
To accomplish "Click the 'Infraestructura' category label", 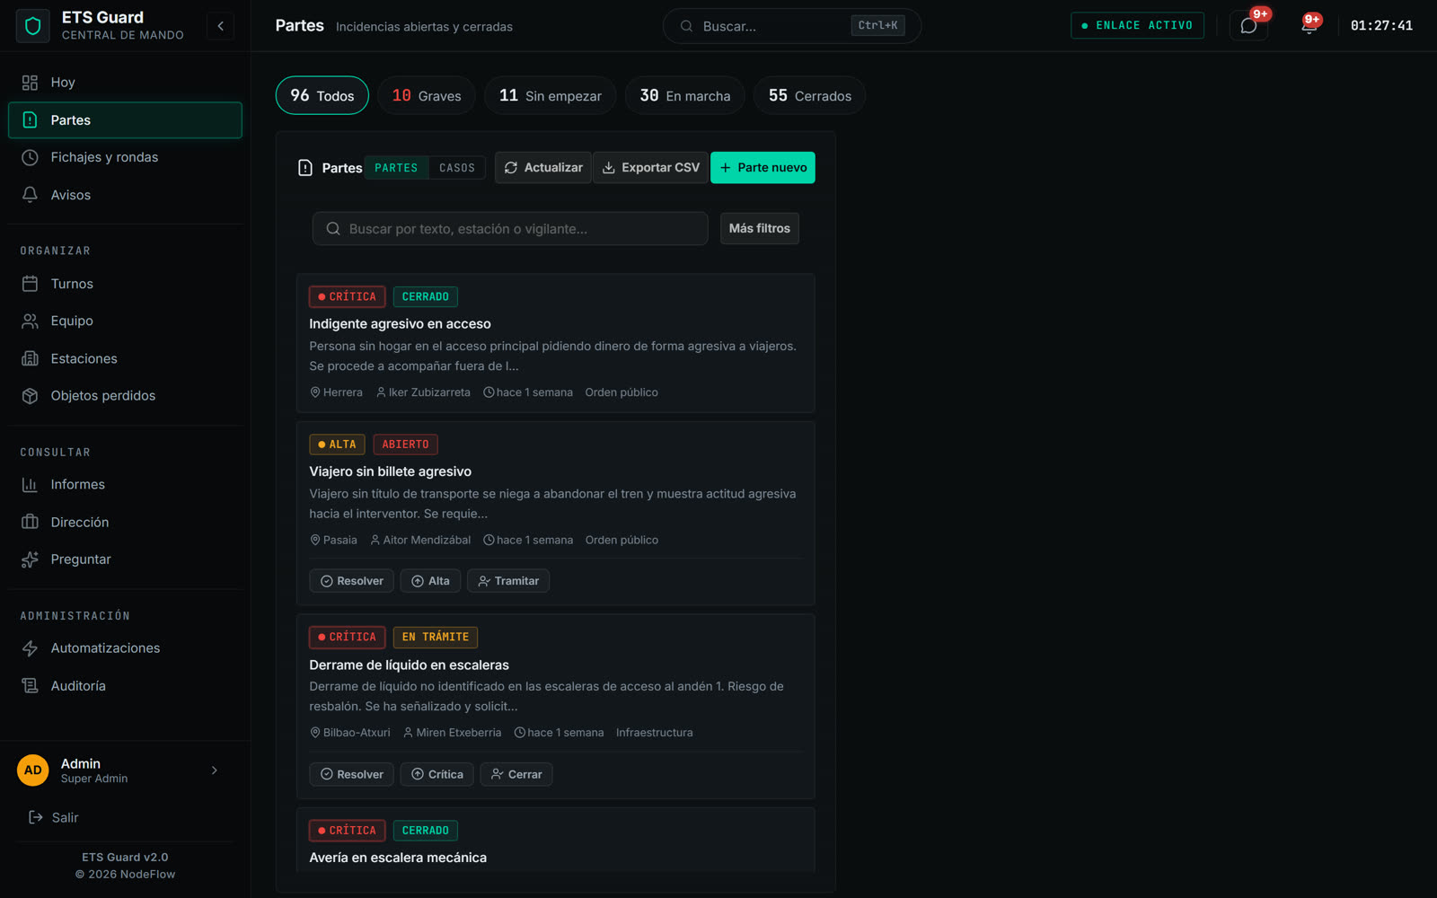I will [x=655, y=733].
